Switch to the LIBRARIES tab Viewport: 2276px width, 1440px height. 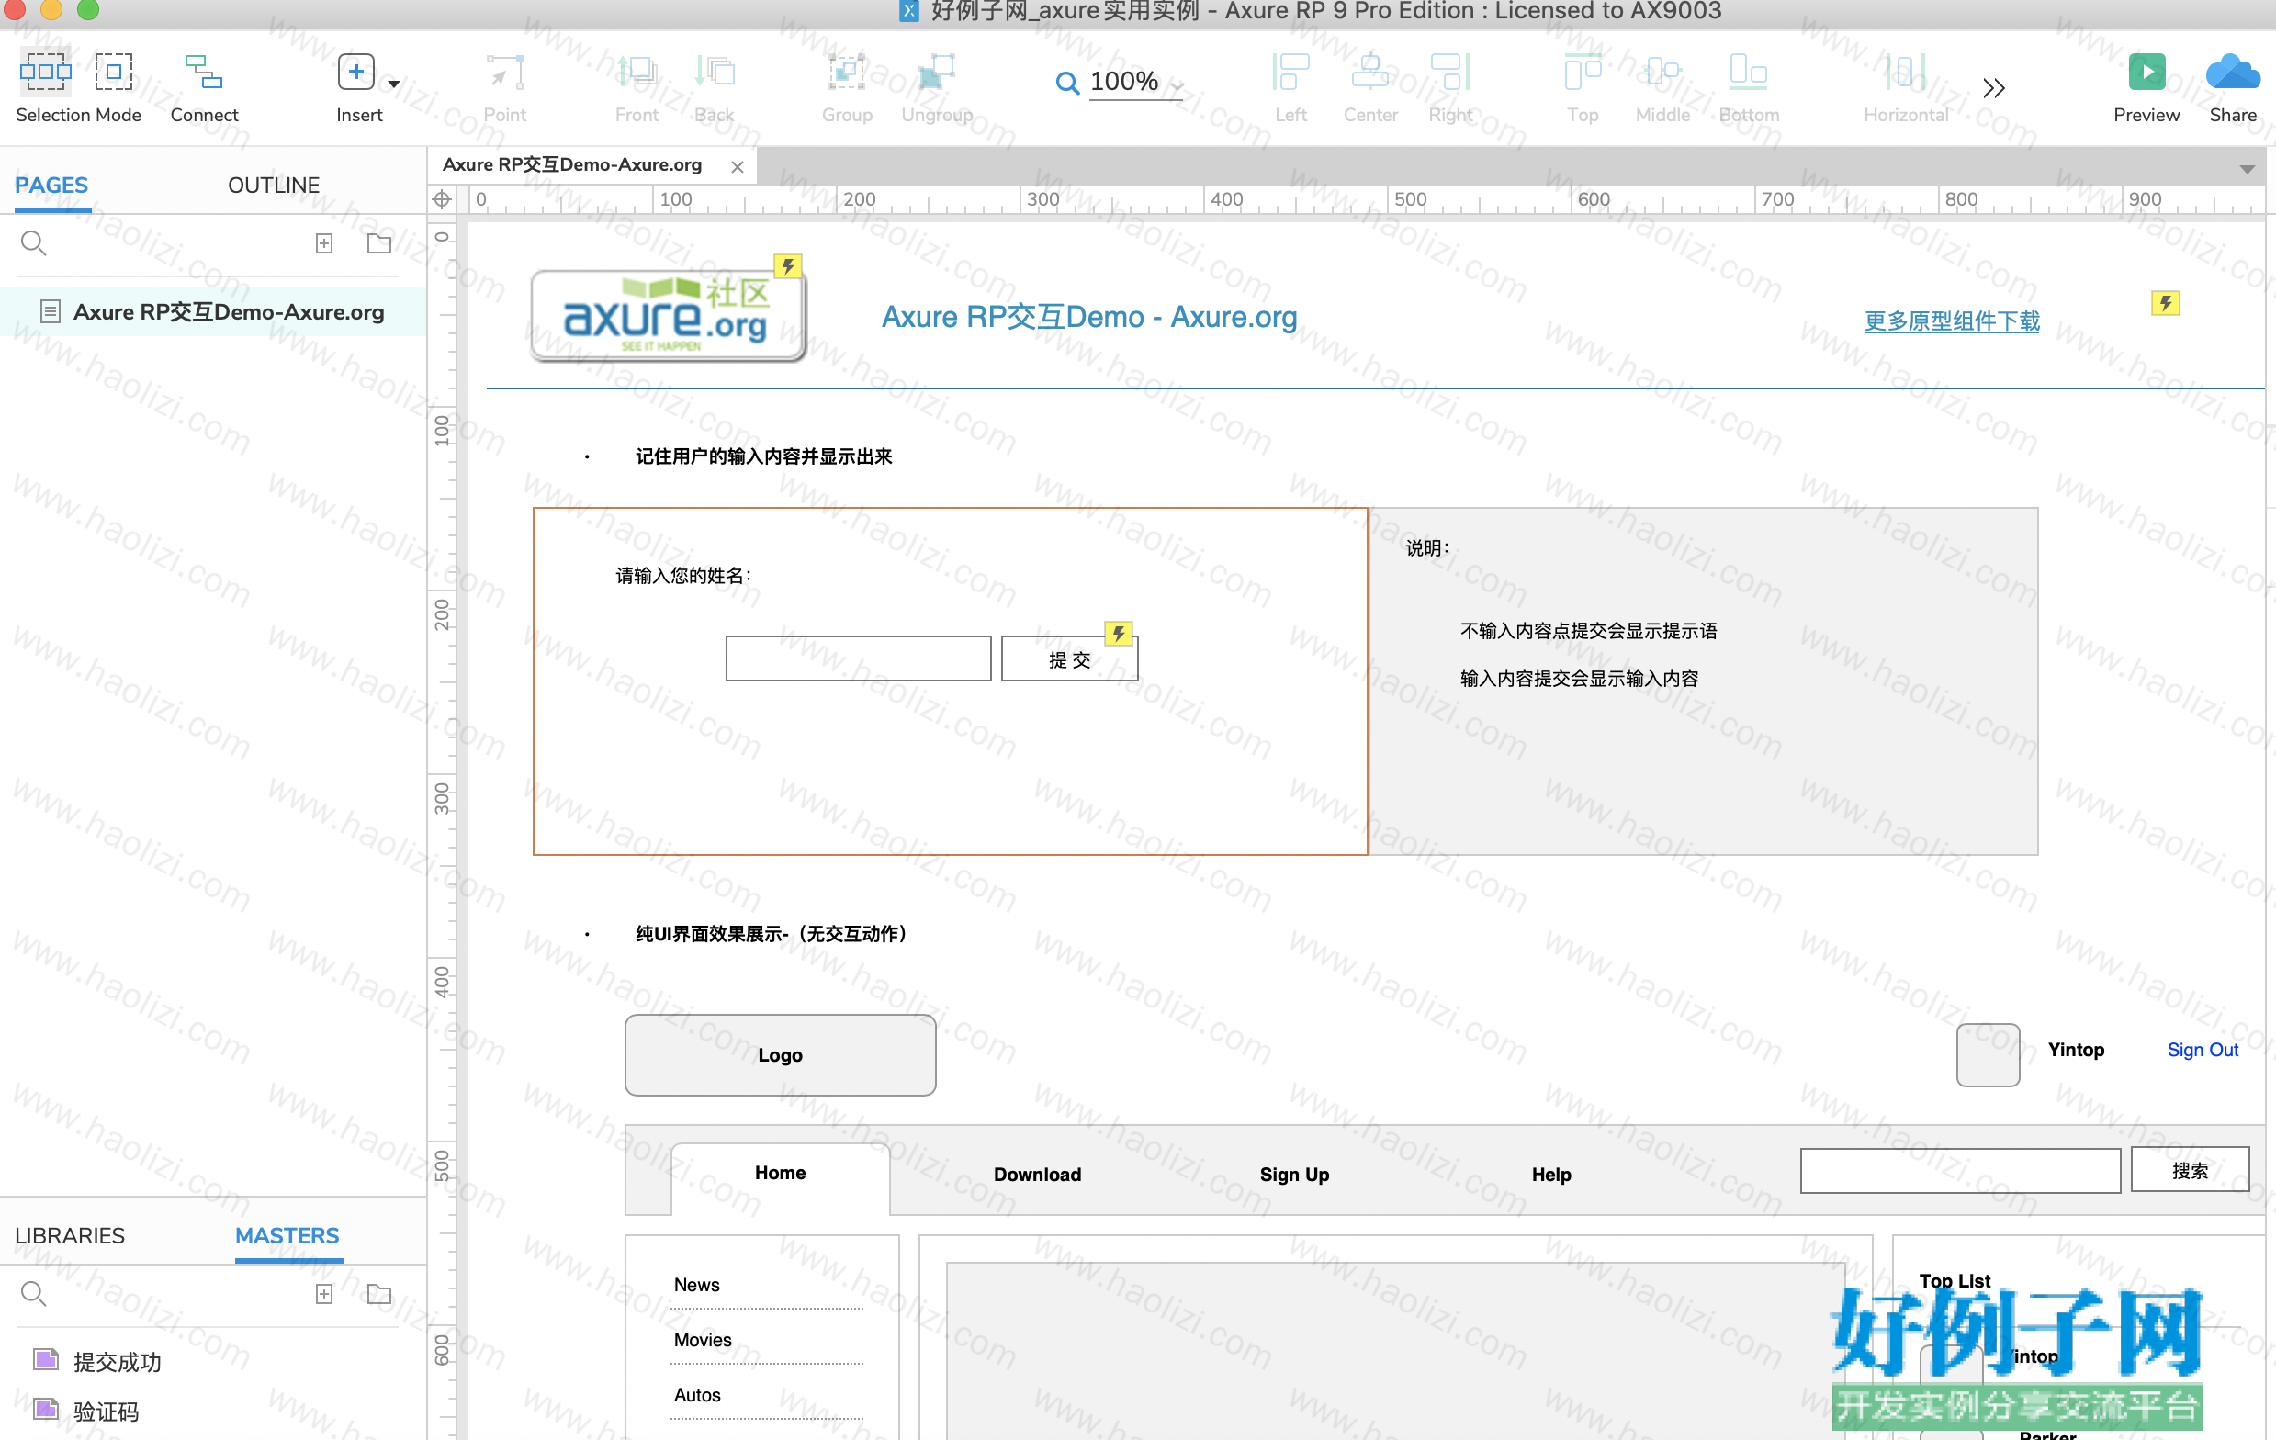coord(69,1236)
